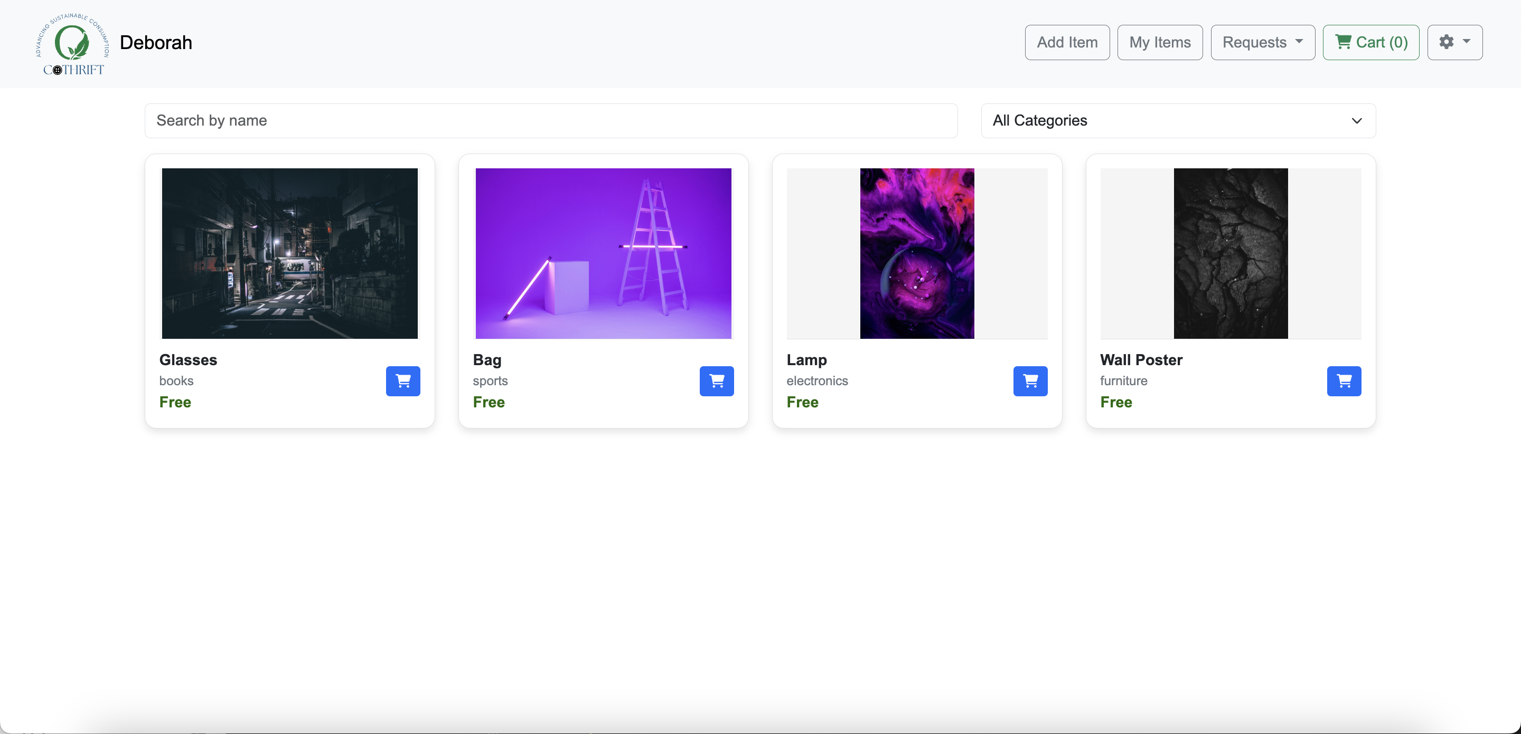Click the Deborah username text
The width and height of the screenshot is (1521, 734).
[156, 43]
